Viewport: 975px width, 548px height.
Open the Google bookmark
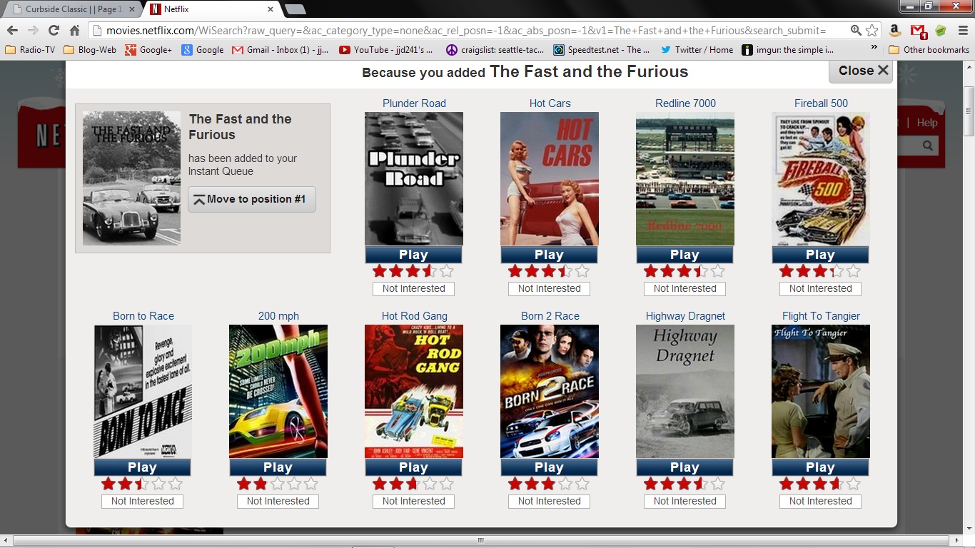coord(203,50)
